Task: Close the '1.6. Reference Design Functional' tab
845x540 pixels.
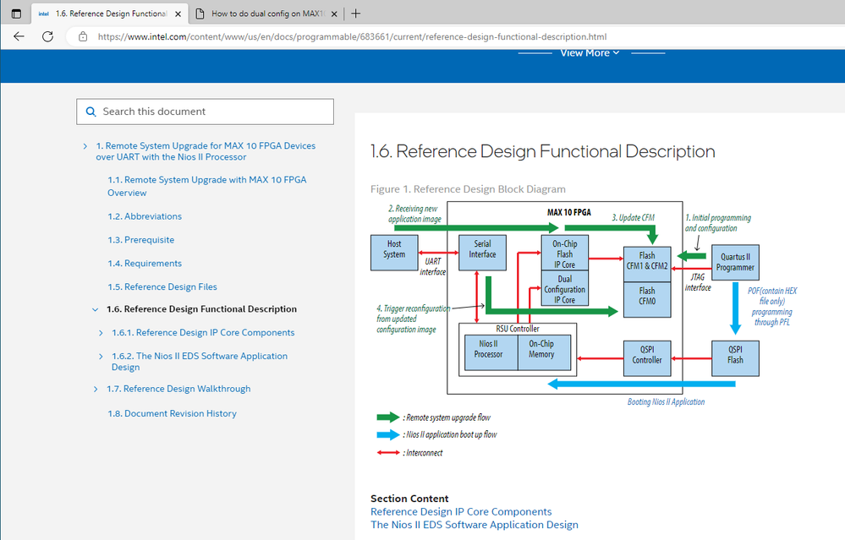Action: [x=177, y=14]
